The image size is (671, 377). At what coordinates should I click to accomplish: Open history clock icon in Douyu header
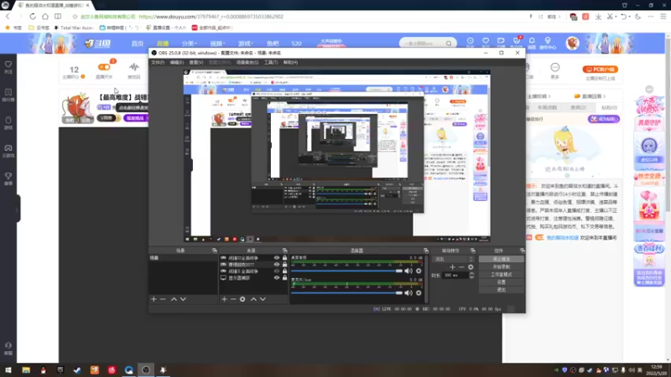pos(471,43)
